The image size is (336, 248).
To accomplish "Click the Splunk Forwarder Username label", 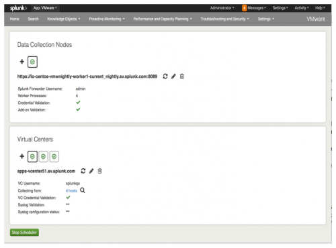I will tap(40, 89).
